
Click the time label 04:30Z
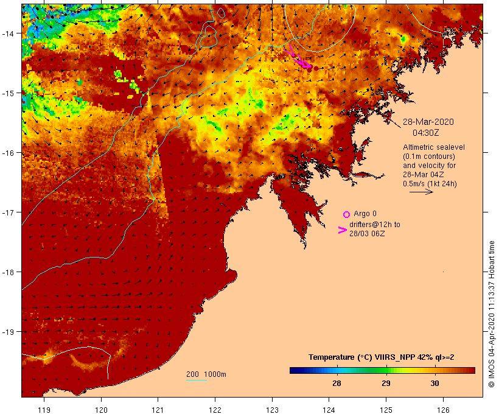426,133
